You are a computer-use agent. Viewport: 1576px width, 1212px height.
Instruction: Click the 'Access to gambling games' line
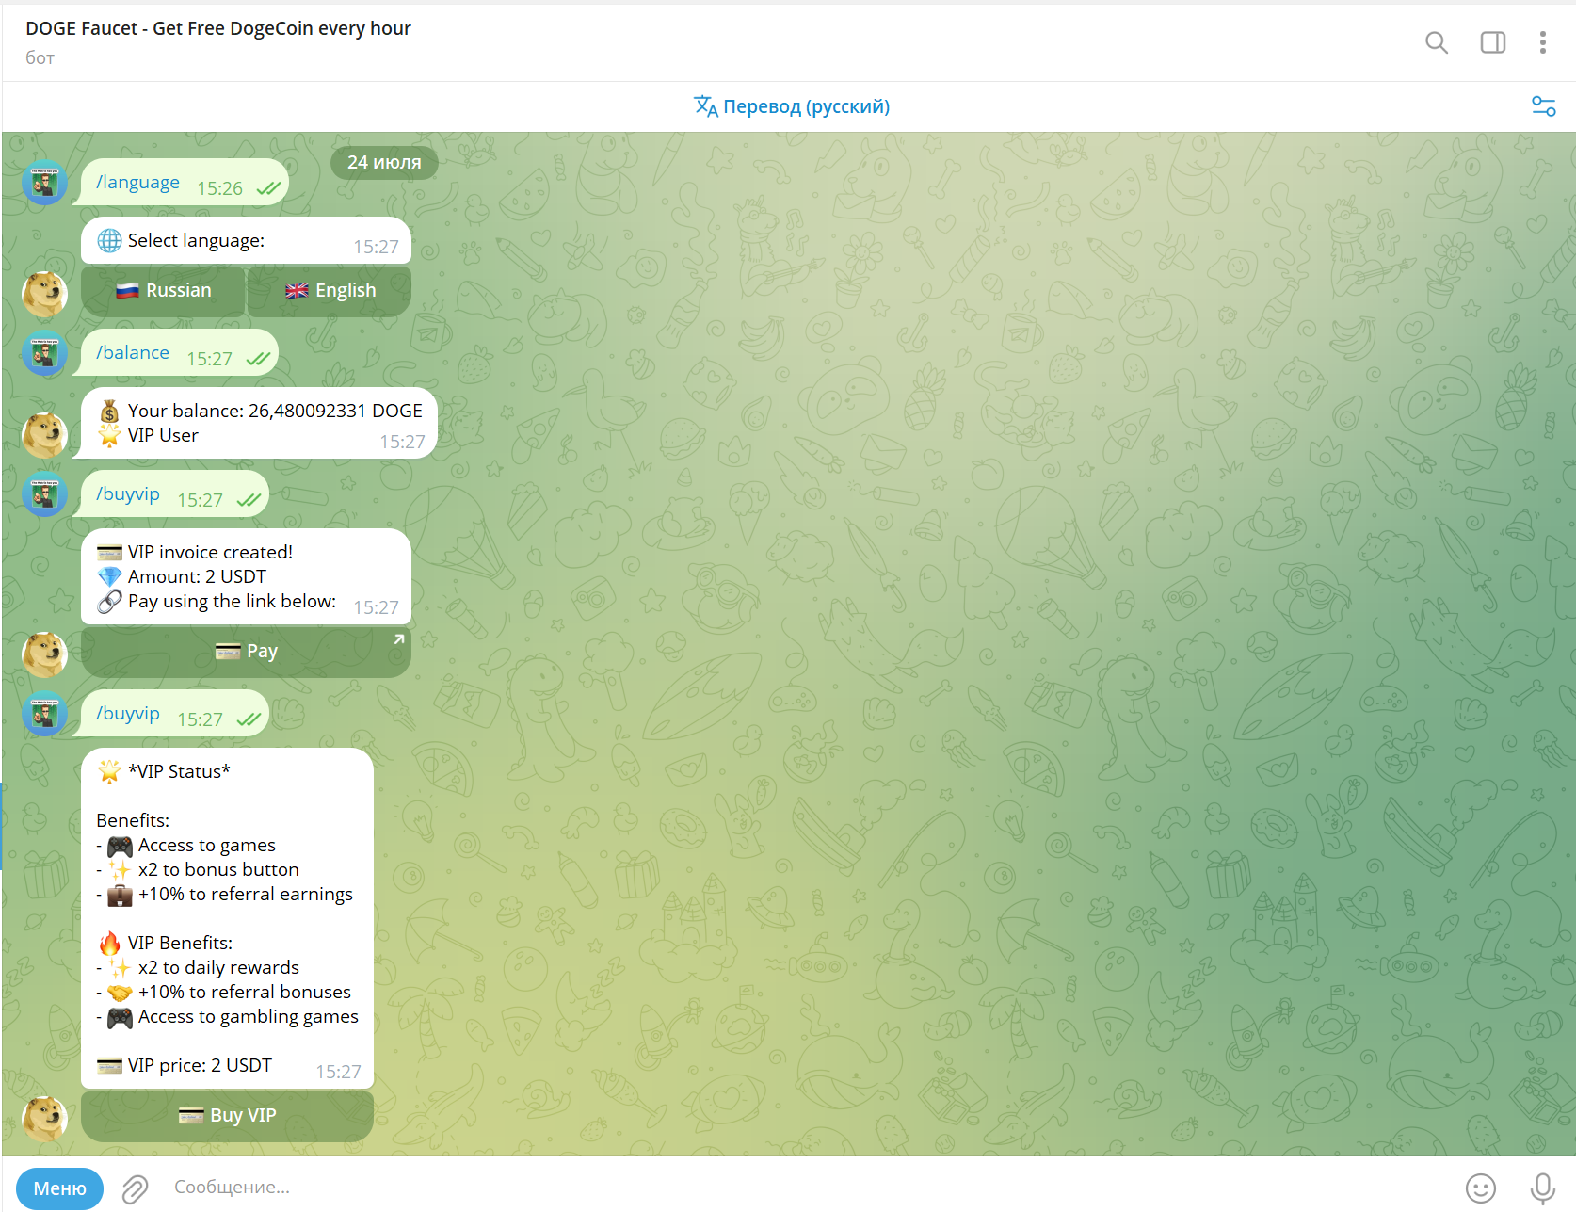pyautogui.click(x=249, y=1016)
